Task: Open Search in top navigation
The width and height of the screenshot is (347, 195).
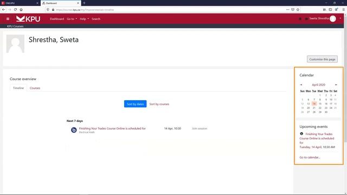Action: point(96,19)
